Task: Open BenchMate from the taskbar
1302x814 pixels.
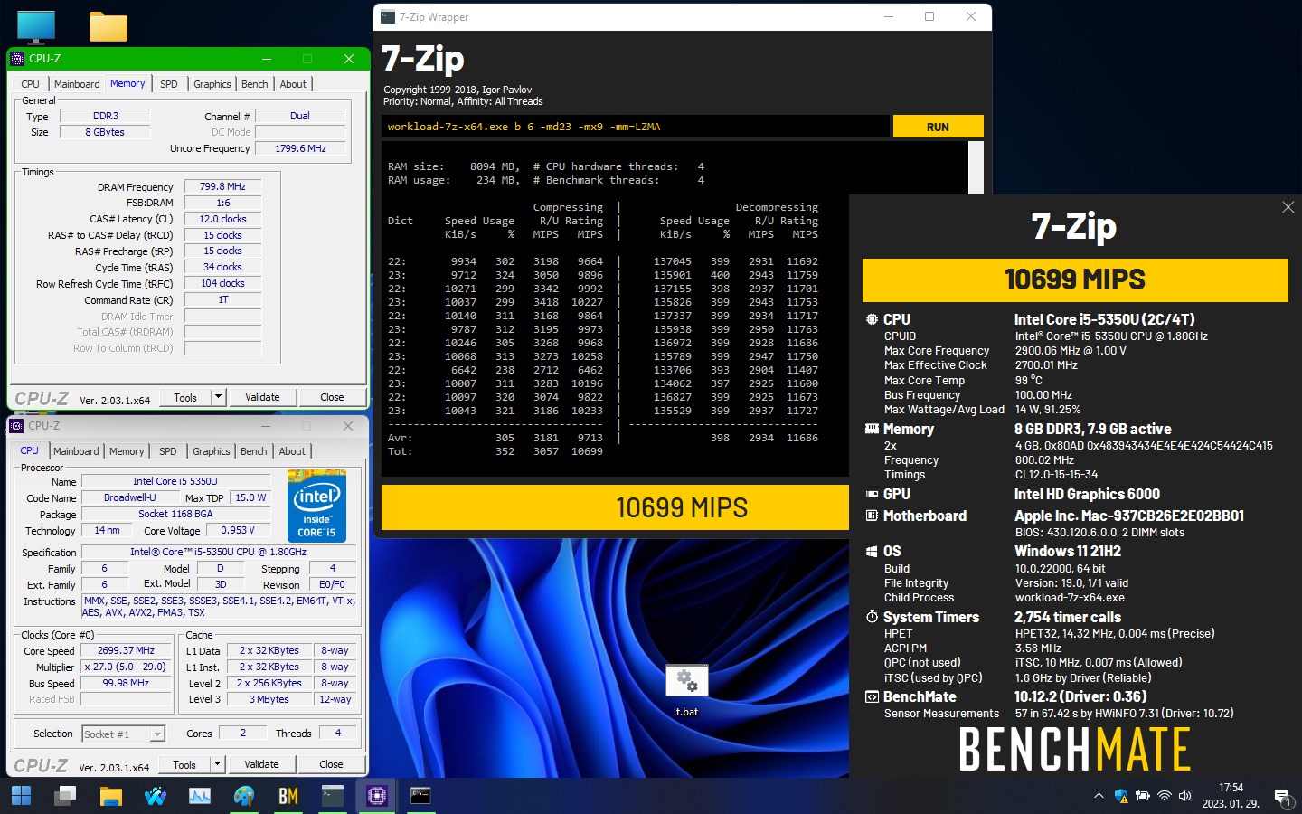Action: (288, 796)
